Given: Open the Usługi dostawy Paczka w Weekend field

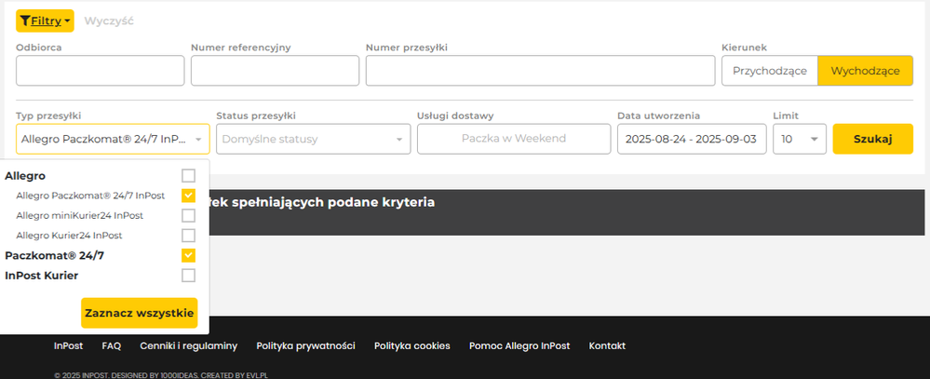Looking at the screenshot, I should [x=514, y=139].
